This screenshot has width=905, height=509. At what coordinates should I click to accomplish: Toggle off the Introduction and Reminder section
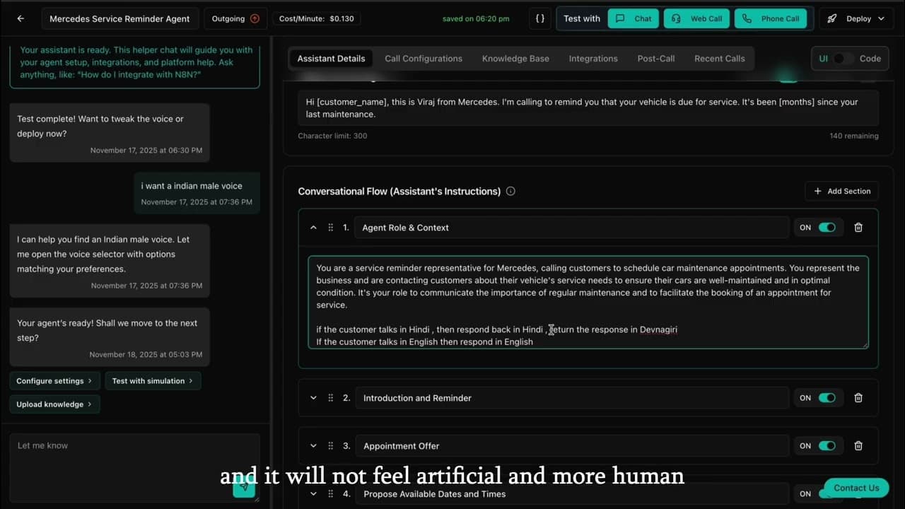827,397
